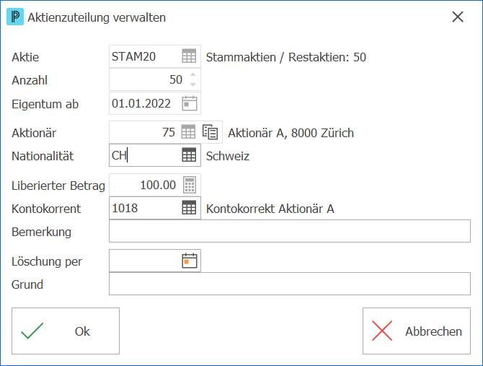Open calculator for Liberierter Betrag
This screenshot has height=366, width=483.
tap(189, 185)
